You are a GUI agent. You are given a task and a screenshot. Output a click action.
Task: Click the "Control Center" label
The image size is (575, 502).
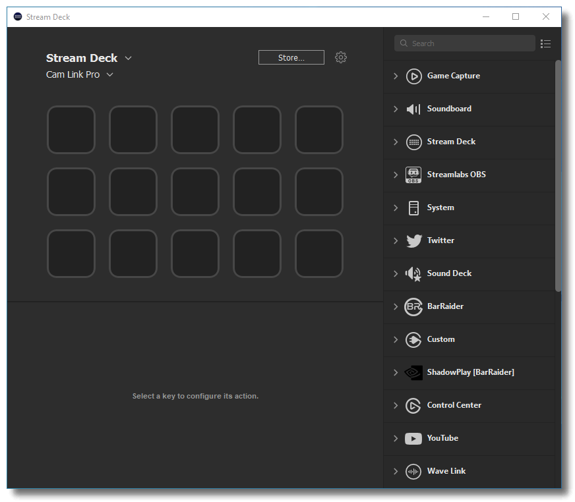(454, 405)
